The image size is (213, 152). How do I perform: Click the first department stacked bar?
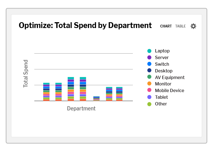point(46,92)
